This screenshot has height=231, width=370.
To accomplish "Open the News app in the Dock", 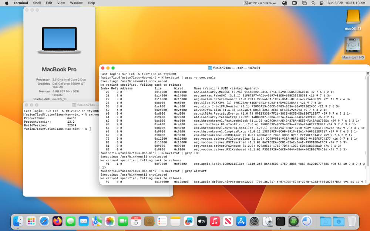I will pos(228,221).
